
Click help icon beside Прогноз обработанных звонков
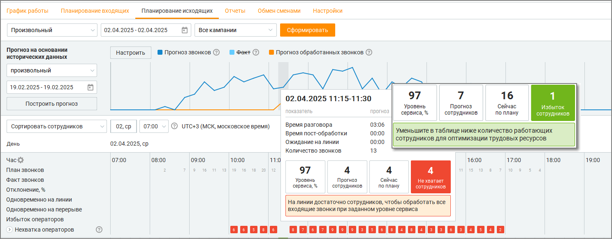369,52
